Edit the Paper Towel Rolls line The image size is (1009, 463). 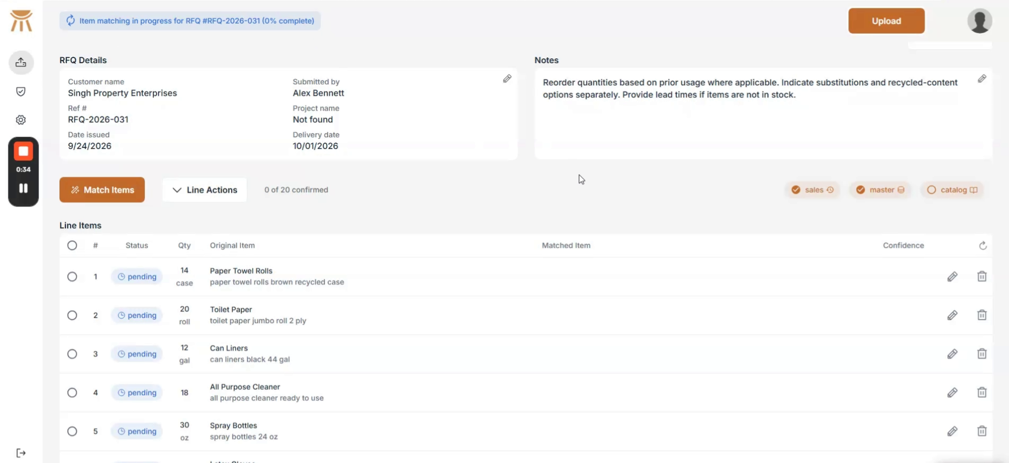(x=952, y=277)
